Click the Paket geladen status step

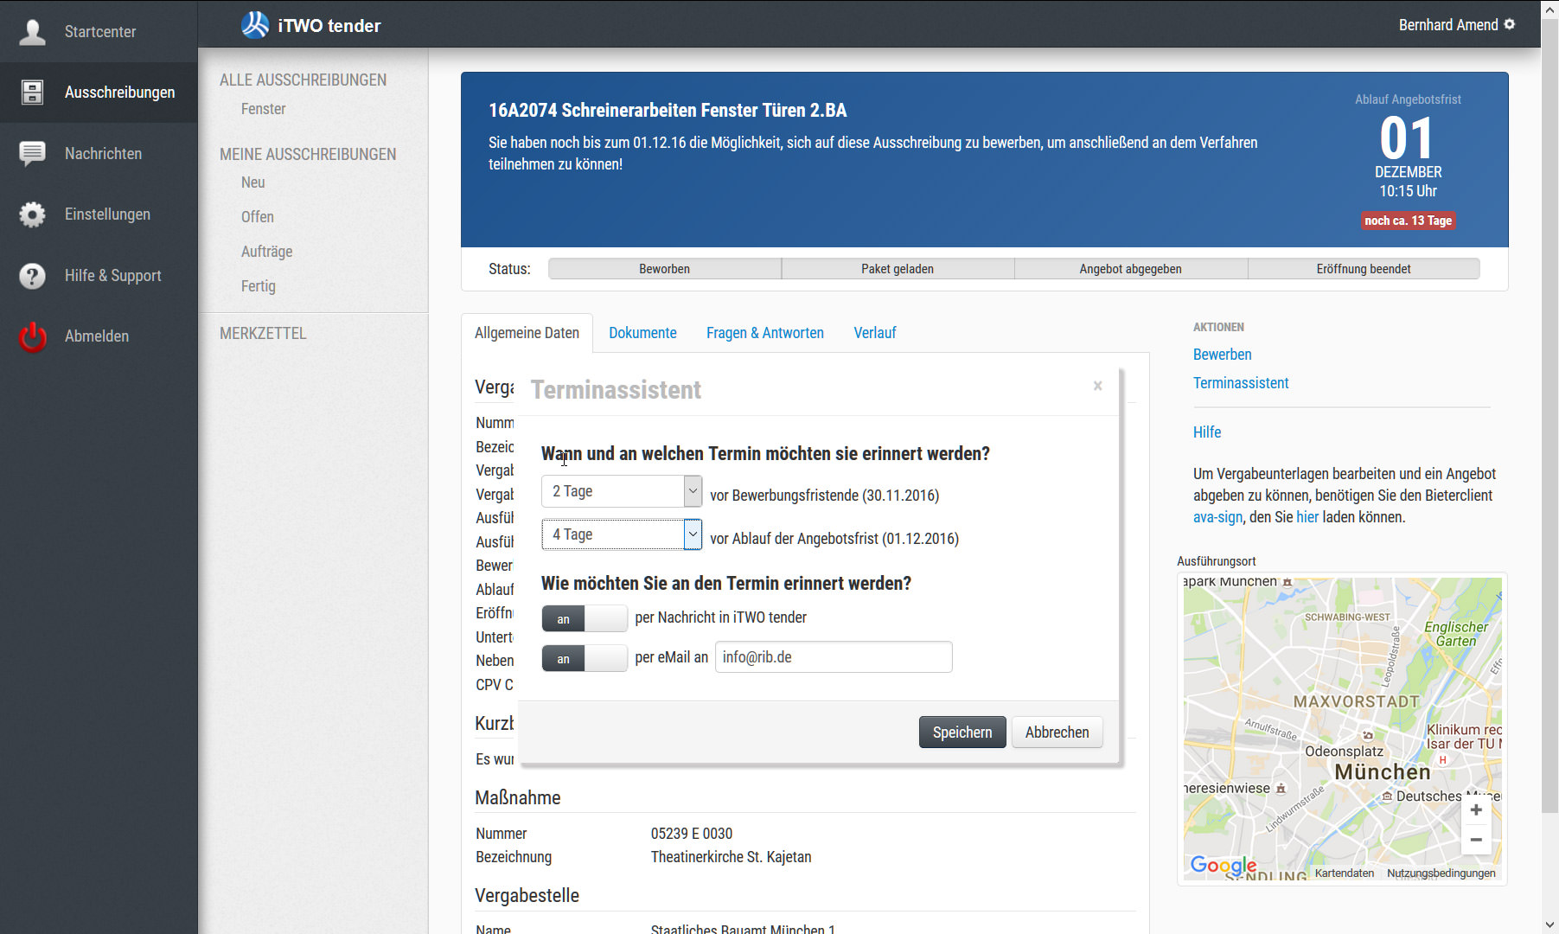(898, 269)
